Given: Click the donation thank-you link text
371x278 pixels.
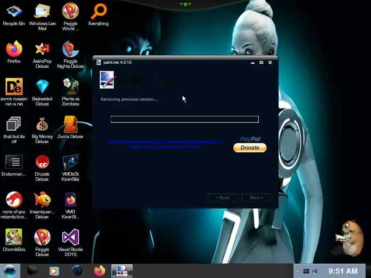Looking at the screenshot, I should point(165,144).
